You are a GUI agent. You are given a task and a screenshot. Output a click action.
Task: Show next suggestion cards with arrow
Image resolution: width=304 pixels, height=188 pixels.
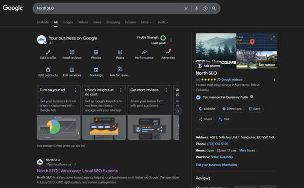178,112
